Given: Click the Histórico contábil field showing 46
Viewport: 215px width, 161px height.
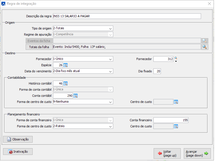Looking at the screenshot, I should click(x=58, y=83).
